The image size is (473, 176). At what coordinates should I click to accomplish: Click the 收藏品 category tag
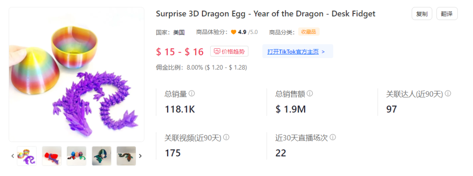tap(309, 32)
